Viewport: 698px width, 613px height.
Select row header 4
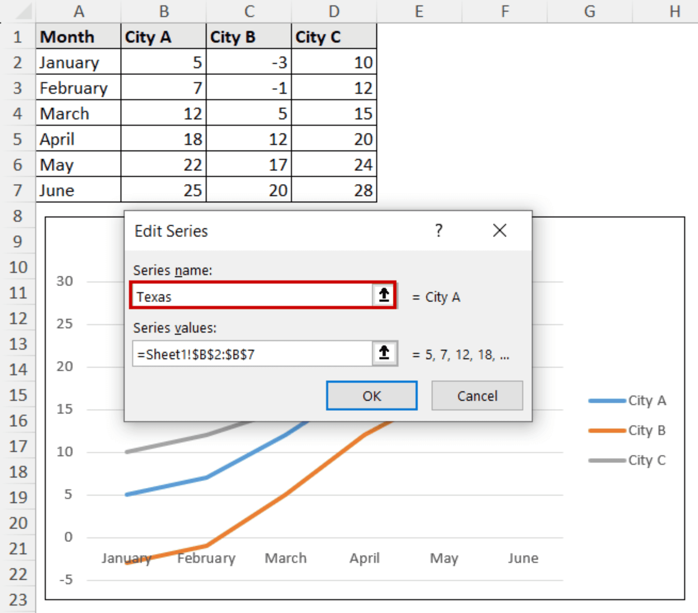(x=18, y=114)
